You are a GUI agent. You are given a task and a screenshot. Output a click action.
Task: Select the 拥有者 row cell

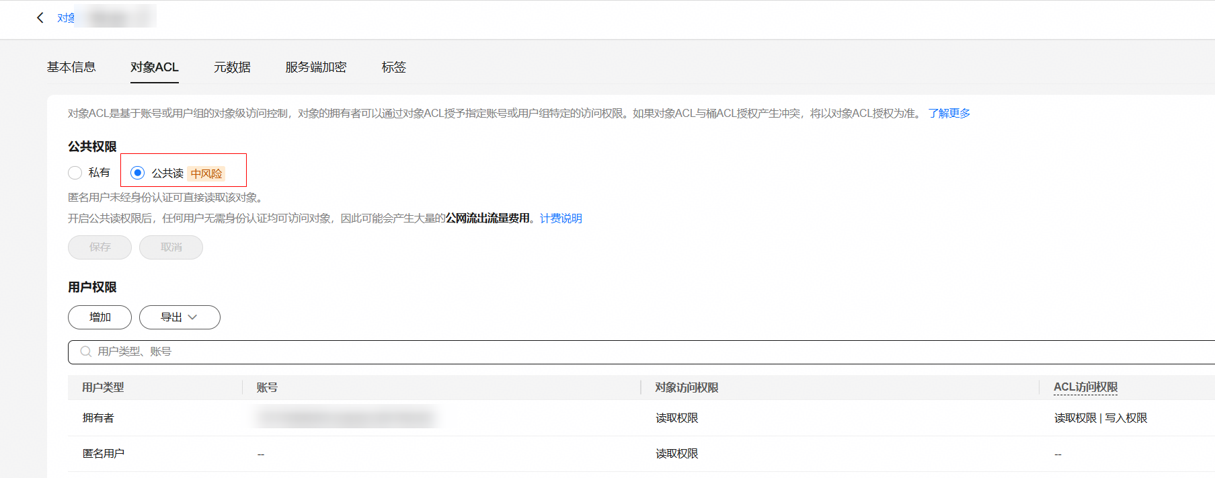[x=98, y=418]
